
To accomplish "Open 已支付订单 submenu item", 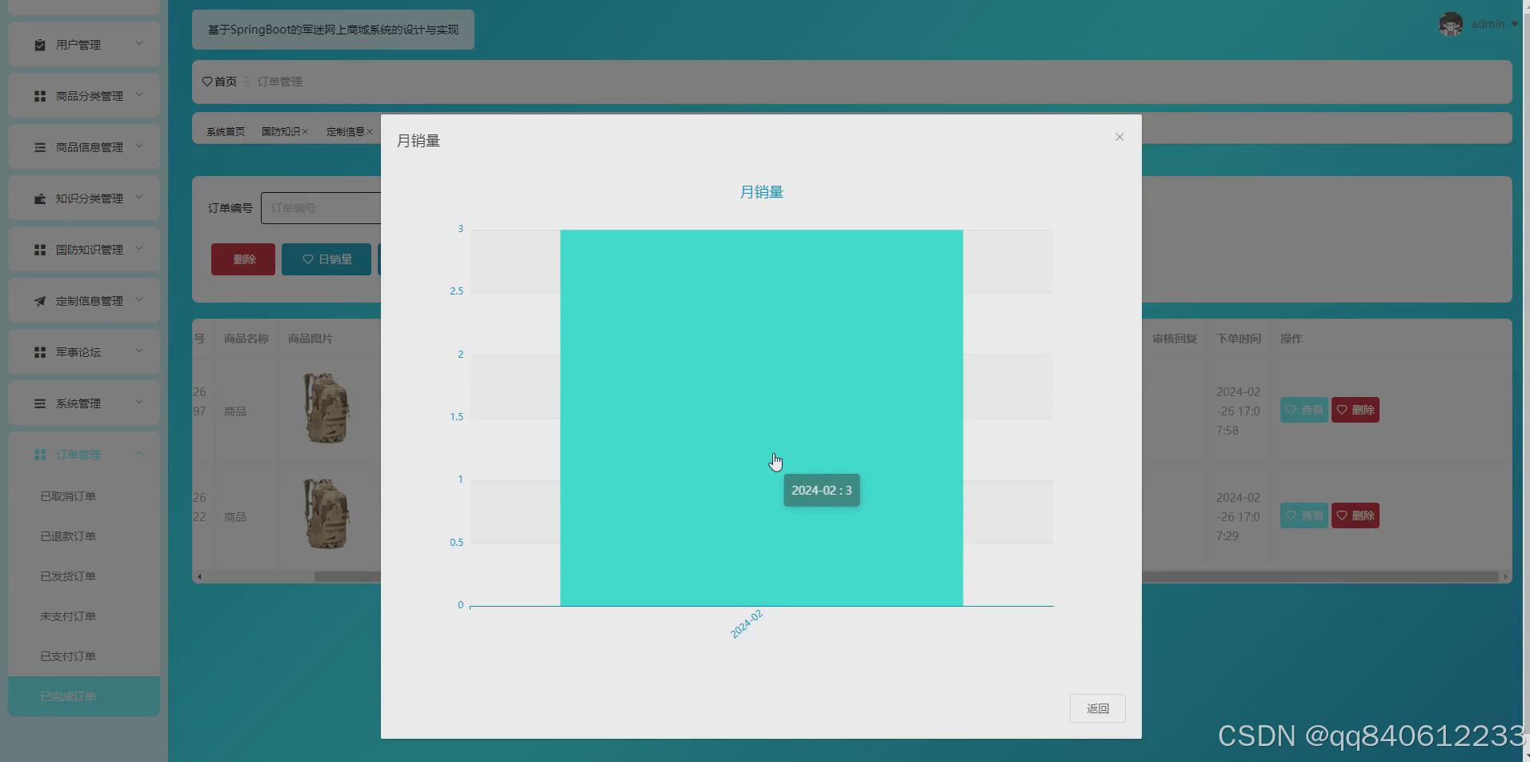I will pyautogui.click(x=84, y=656).
